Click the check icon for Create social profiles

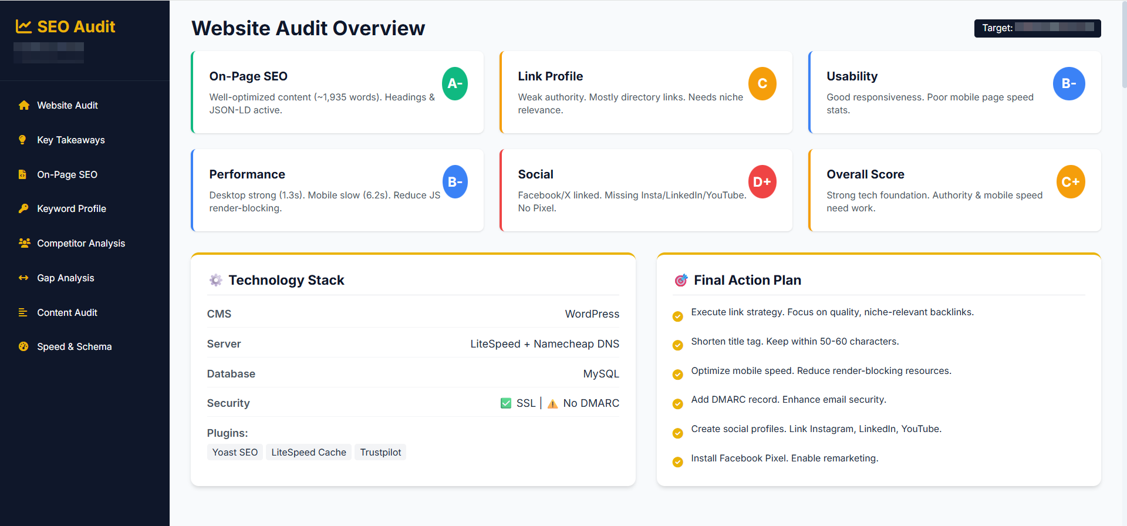[x=677, y=433]
